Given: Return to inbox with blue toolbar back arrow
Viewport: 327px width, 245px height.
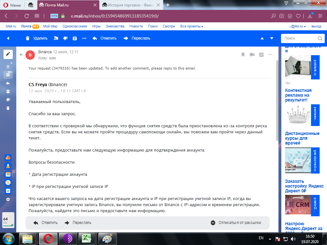Looking at the screenshot, I should (x=8, y=38).
